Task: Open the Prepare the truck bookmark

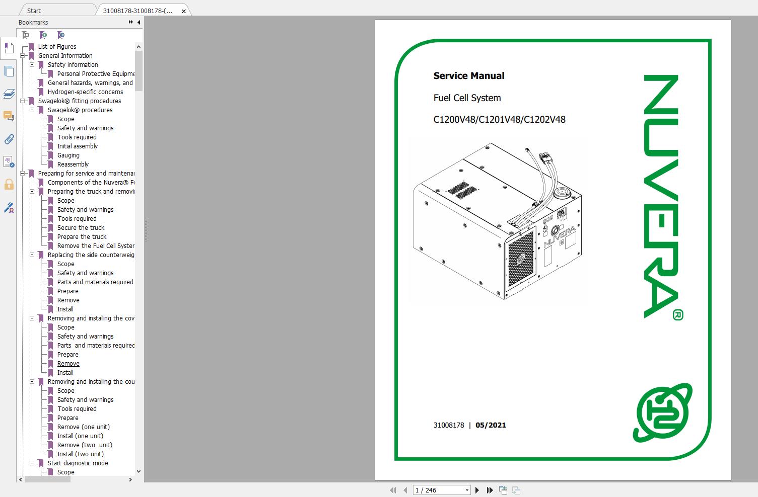Action: (x=82, y=237)
